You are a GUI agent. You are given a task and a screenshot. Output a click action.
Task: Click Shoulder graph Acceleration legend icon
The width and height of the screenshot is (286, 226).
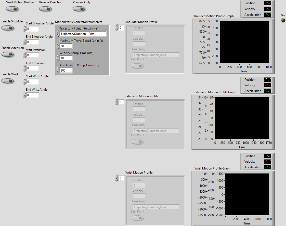coord(268,15)
